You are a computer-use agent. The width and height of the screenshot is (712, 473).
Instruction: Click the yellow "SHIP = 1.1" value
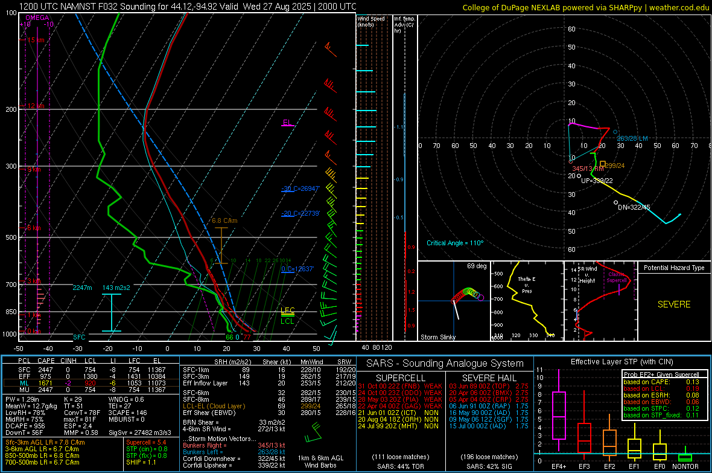pyautogui.click(x=141, y=462)
